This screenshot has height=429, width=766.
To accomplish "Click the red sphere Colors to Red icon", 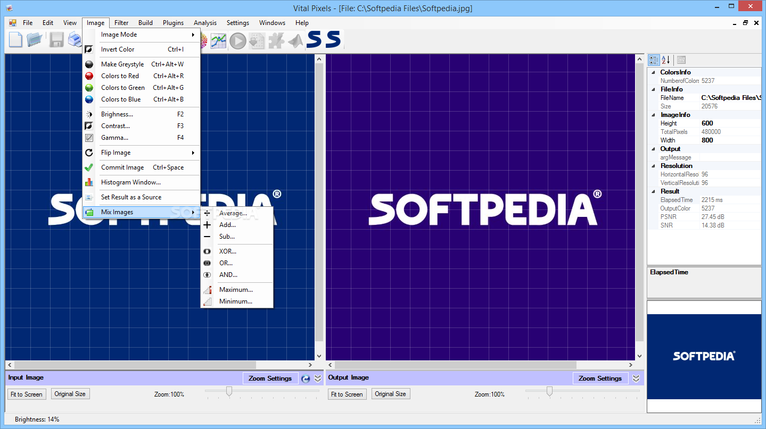I will [89, 76].
